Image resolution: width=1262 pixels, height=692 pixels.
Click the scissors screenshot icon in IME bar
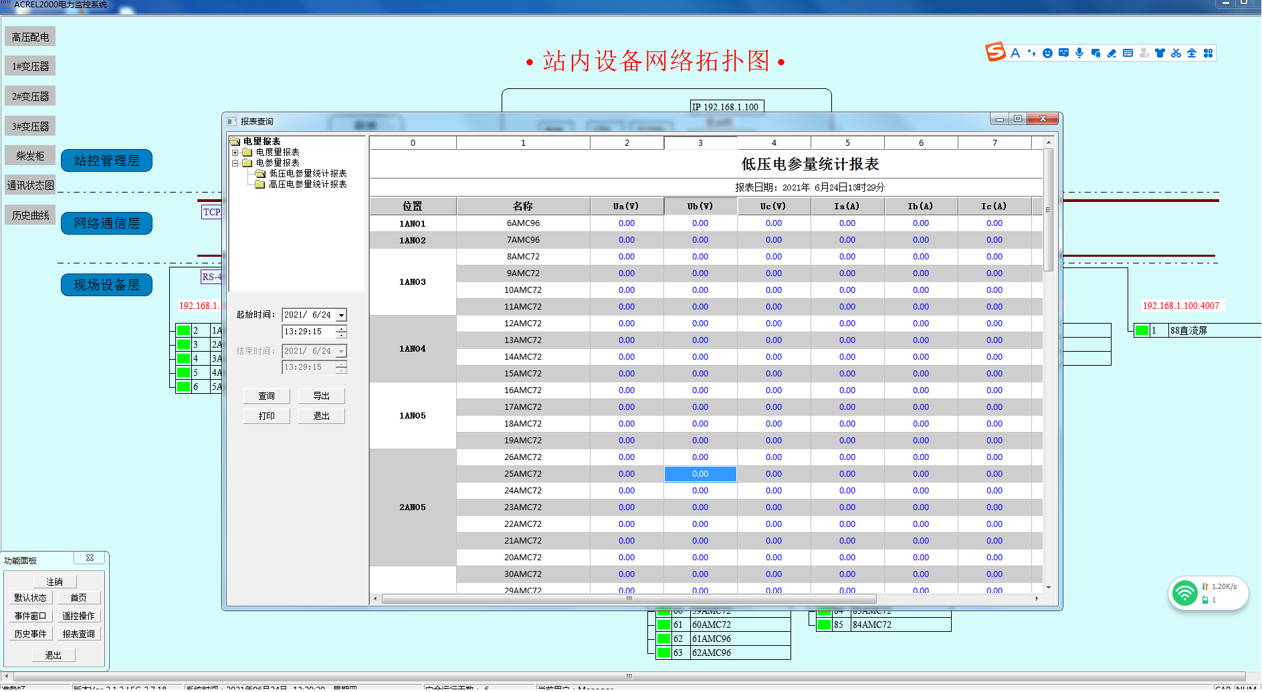(1176, 53)
